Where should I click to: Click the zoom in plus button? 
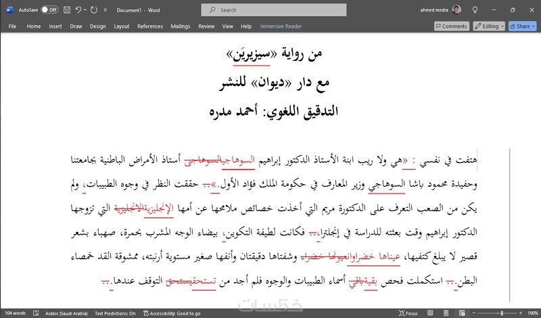pyautogui.click(x=521, y=313)
